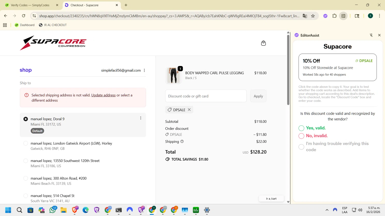
Task: Open the shopping bag cart icon
Action: (263, 43)
